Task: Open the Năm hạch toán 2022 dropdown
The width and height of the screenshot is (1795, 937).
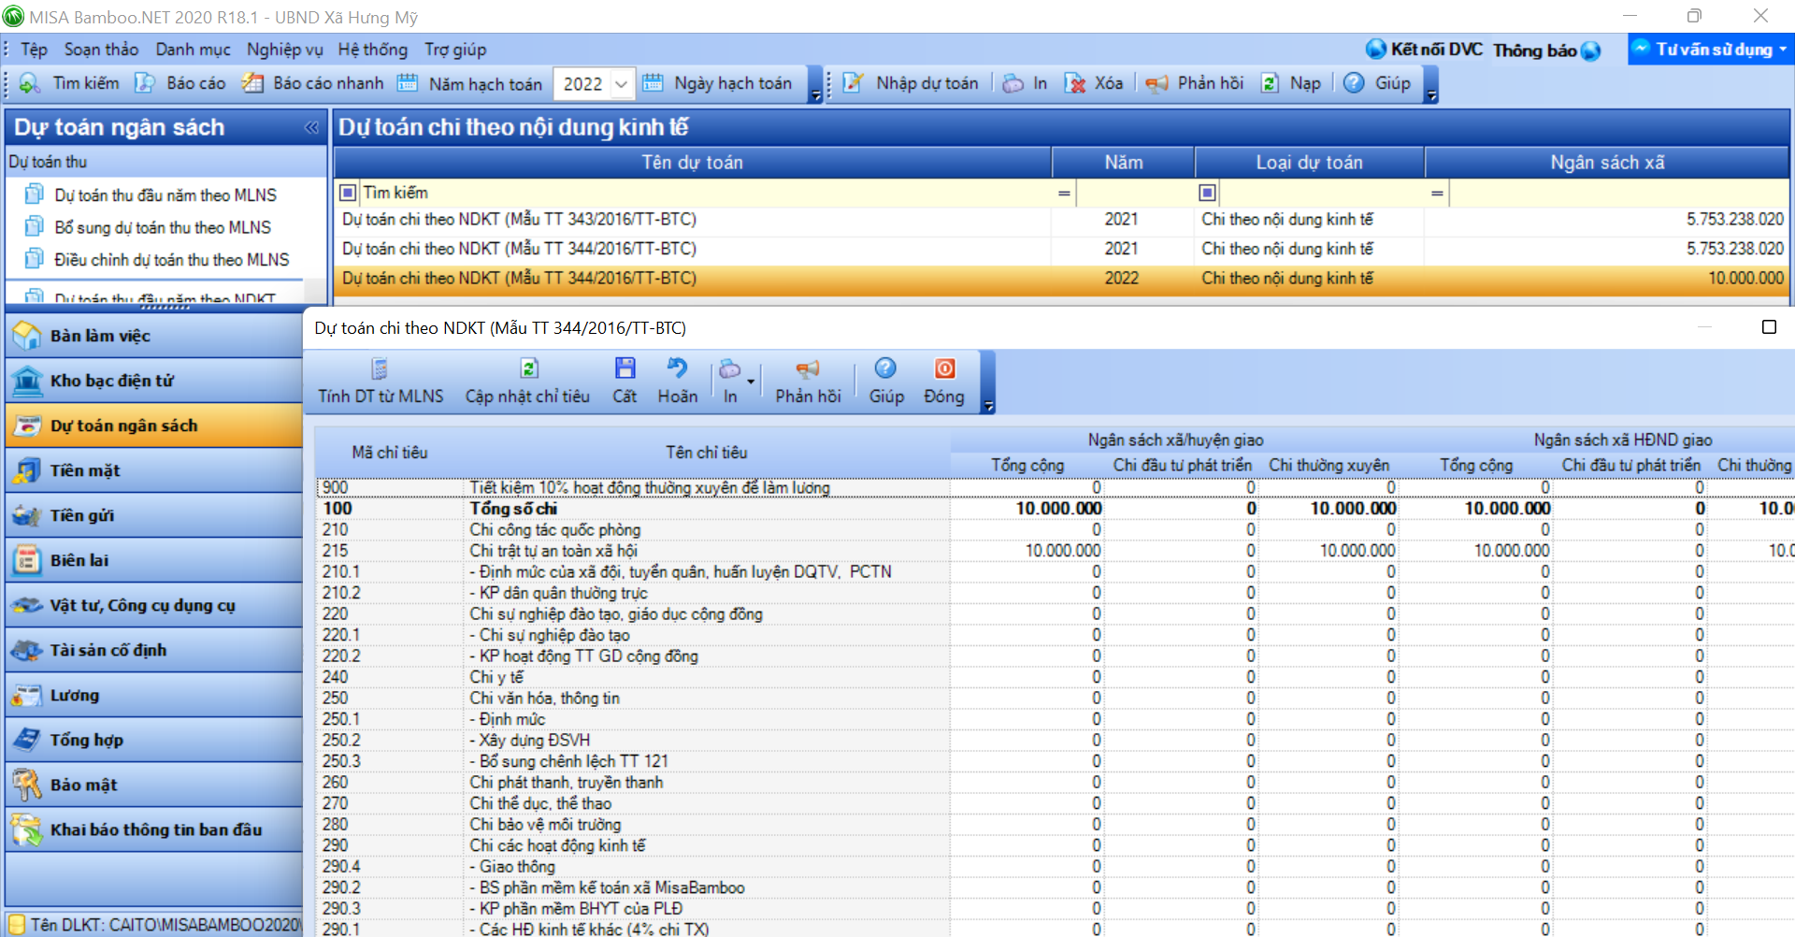Action: click(622, 84)
